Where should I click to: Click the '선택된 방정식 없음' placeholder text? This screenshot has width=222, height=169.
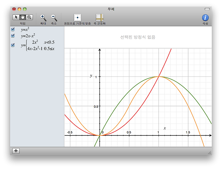pyautogui.click(x=138, y=37)
